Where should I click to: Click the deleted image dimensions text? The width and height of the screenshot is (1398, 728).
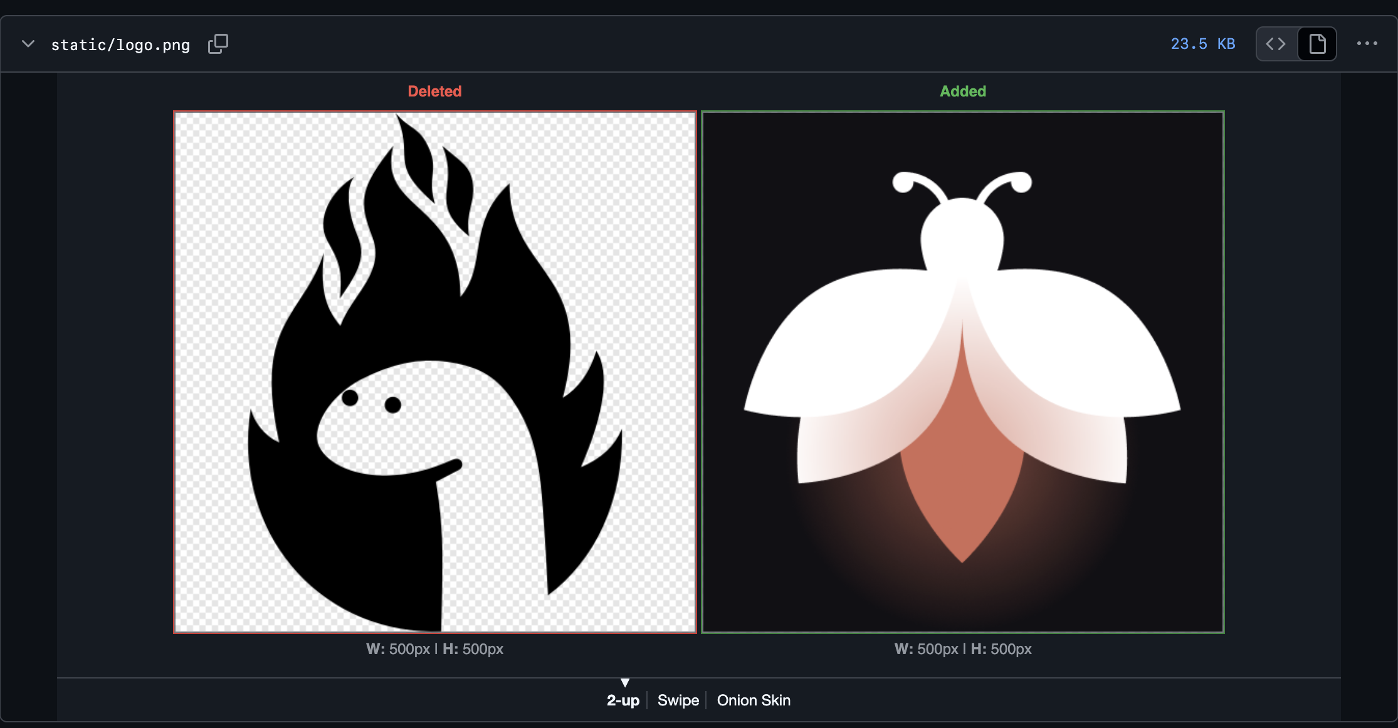434,649
